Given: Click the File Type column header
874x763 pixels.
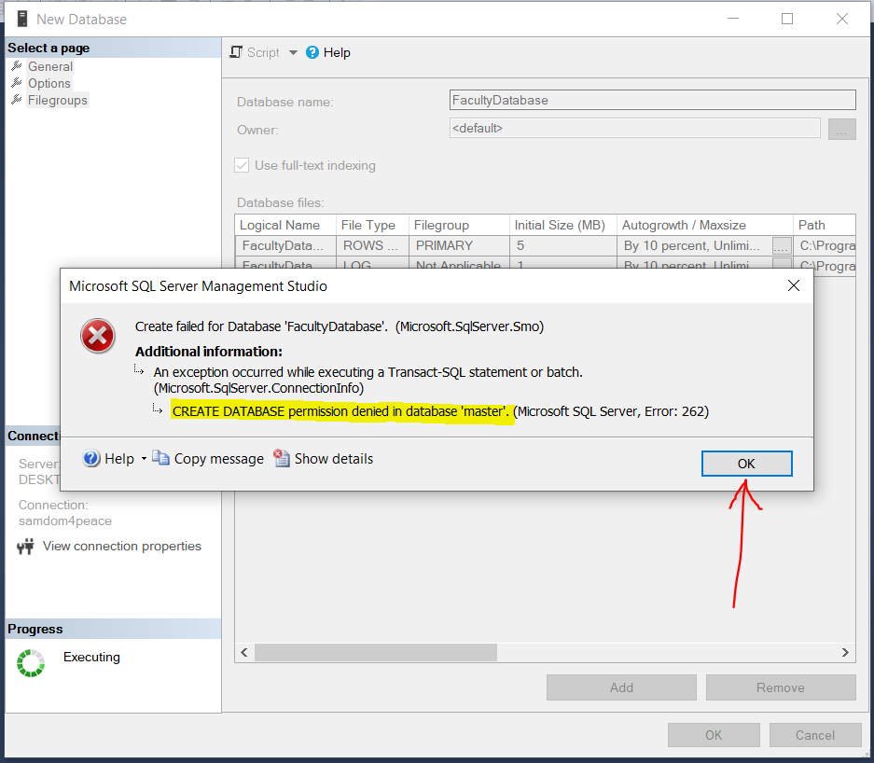Looking at the screenshot, I should pyautogui.click(x=372, y=225).
